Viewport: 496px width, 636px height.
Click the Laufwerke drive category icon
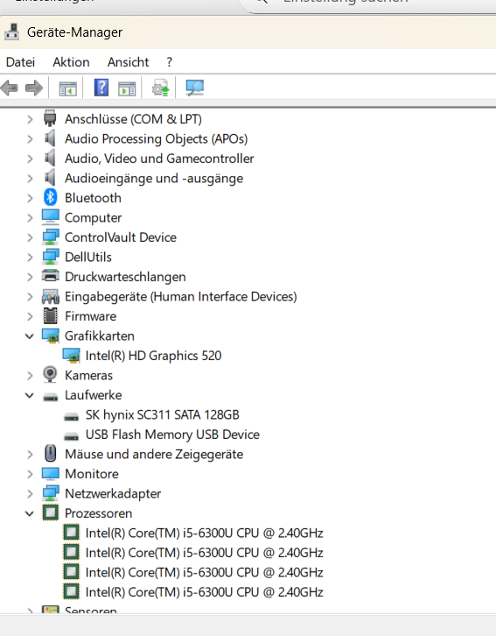click(x=50, y=397)
